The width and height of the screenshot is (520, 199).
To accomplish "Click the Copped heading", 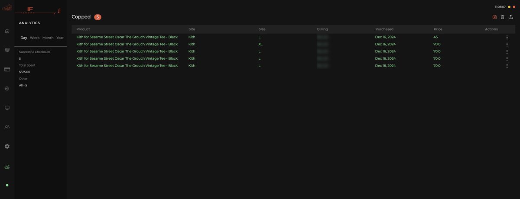I will coord(81,17).
